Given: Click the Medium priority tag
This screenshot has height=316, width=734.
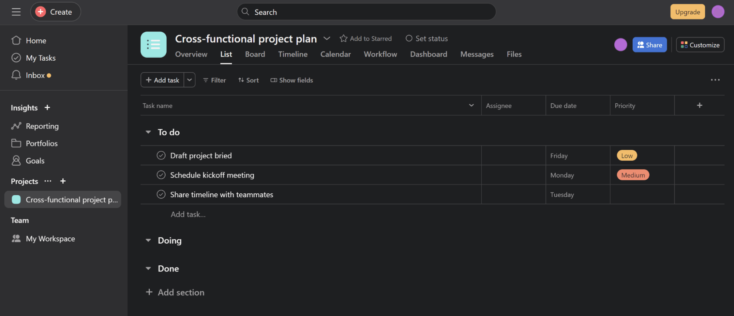Looking at the screenshot, I should coord(633,175).
